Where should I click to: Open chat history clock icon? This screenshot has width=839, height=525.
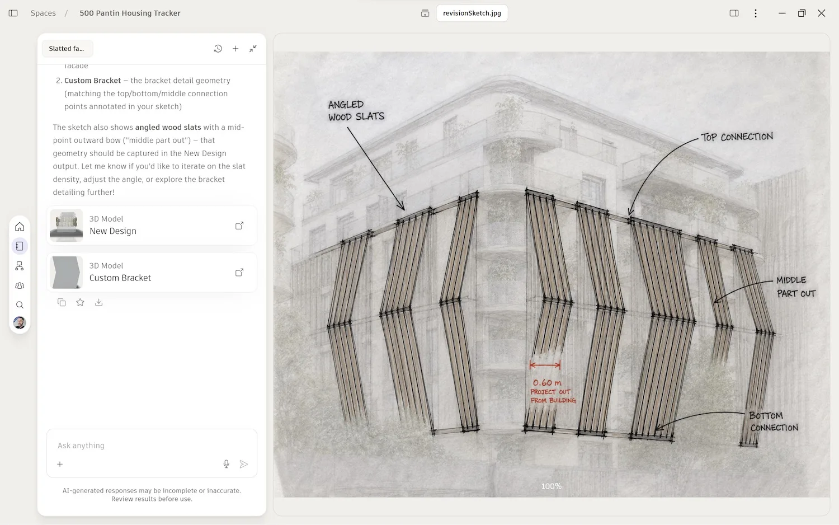218,49
